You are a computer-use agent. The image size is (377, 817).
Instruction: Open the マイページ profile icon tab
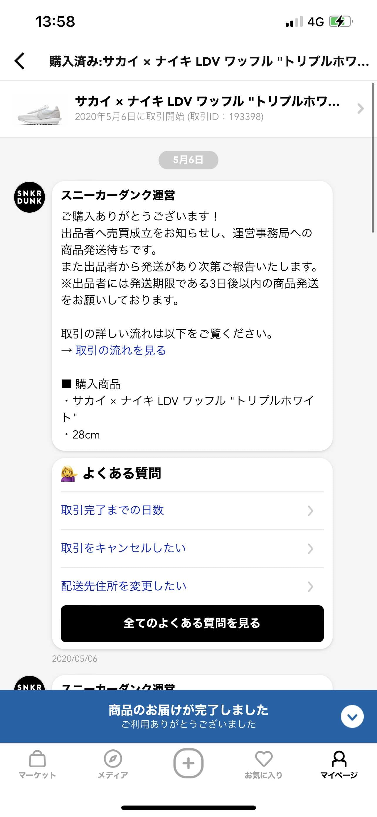(339, 764)
